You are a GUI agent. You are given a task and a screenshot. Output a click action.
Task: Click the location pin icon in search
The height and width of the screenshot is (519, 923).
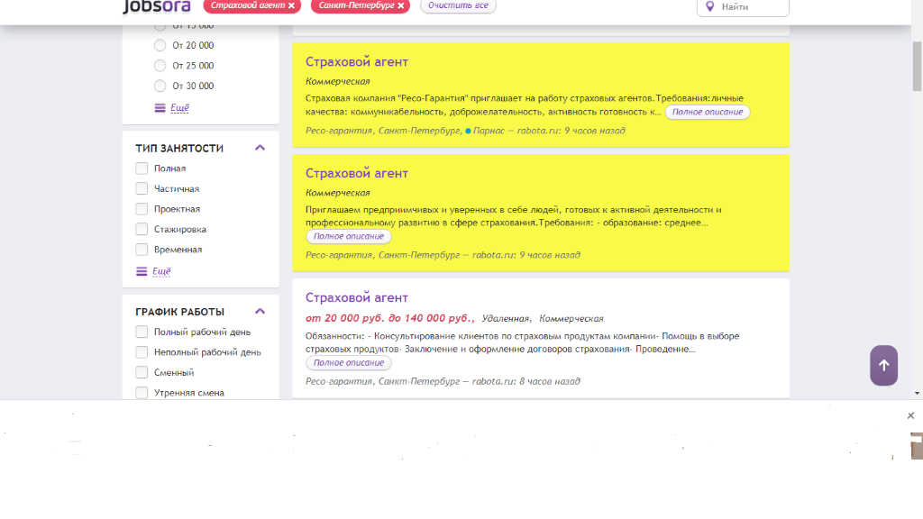tap(710, 6)
